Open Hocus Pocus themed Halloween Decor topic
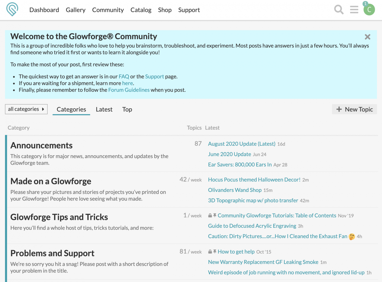 click(254, 180)
